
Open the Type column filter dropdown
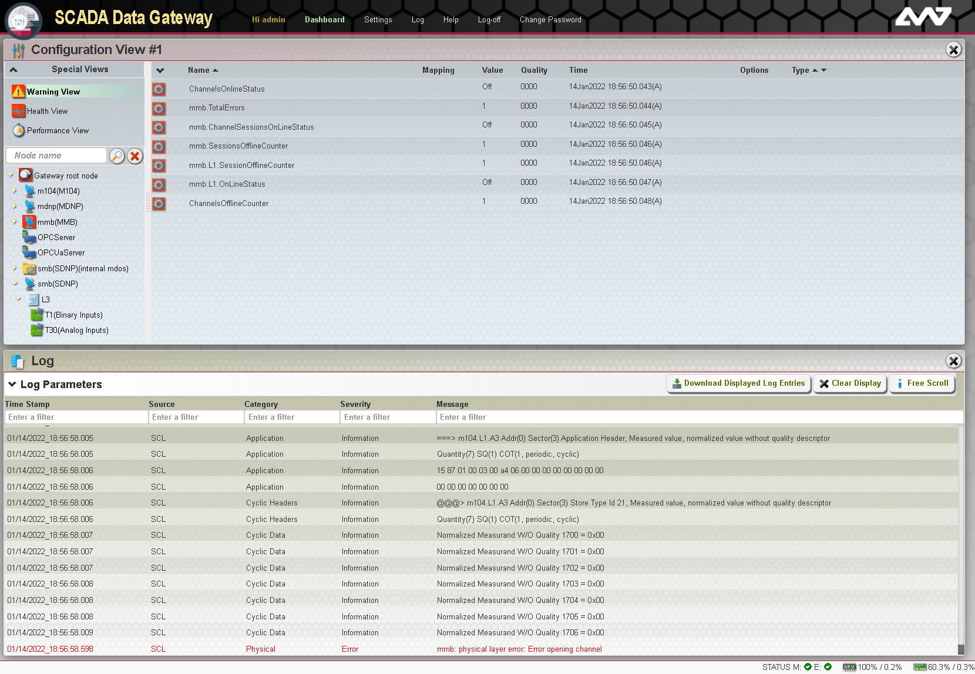[x=824, y=70]
